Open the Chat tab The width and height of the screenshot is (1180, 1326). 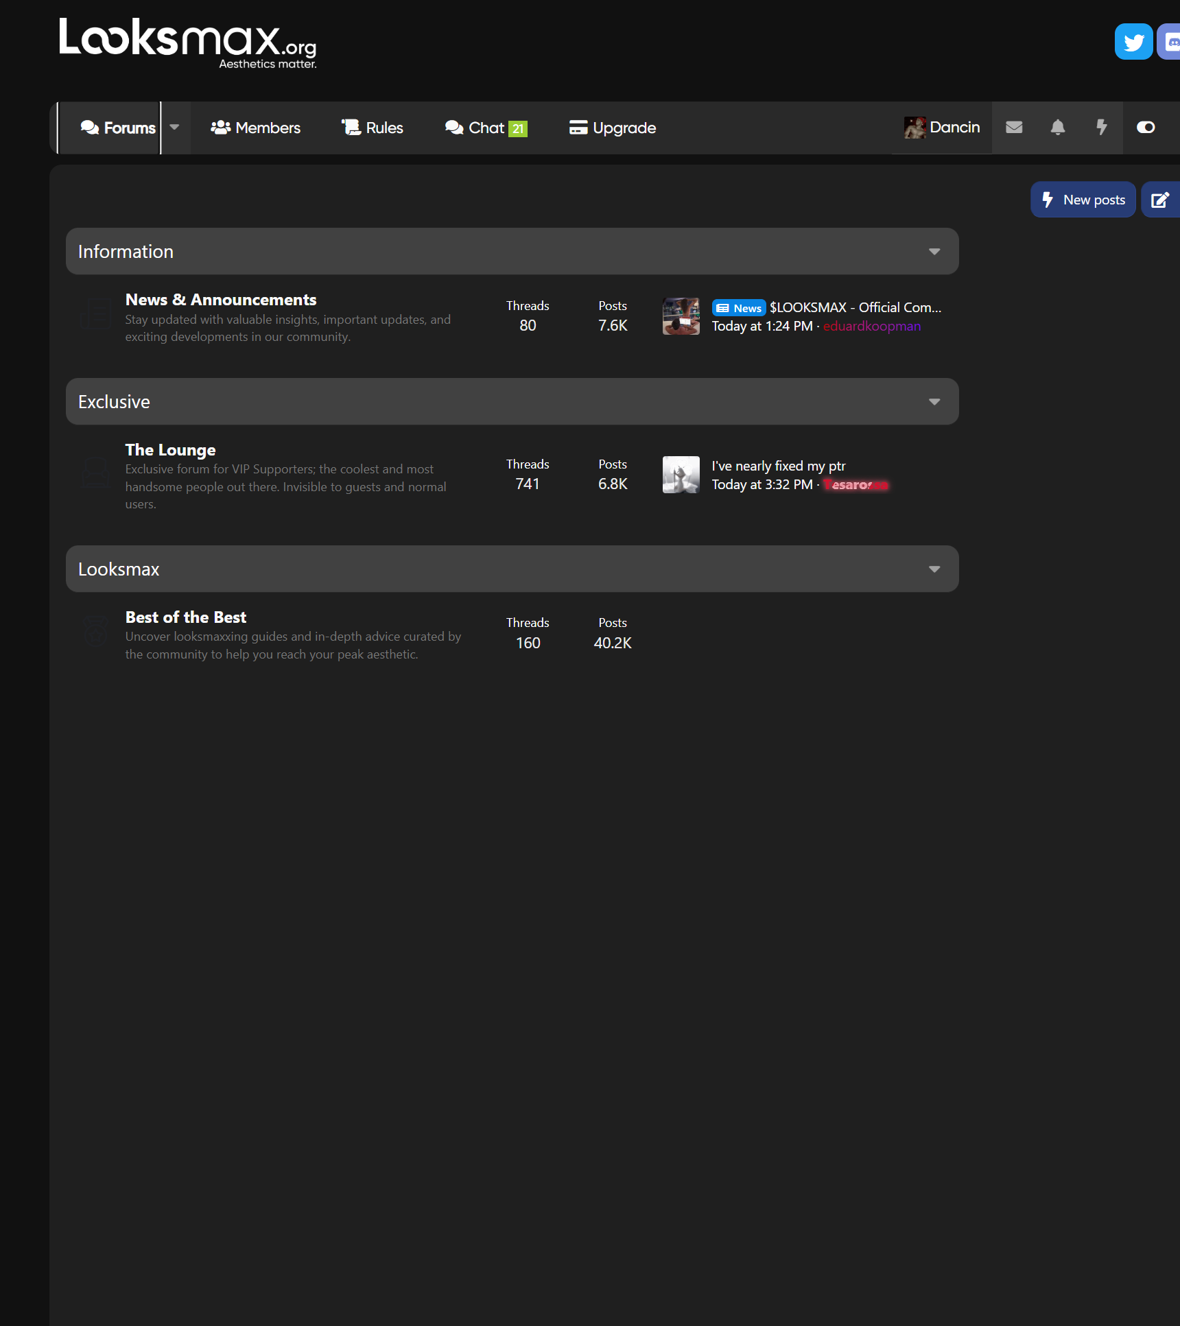tap(486, 128)
